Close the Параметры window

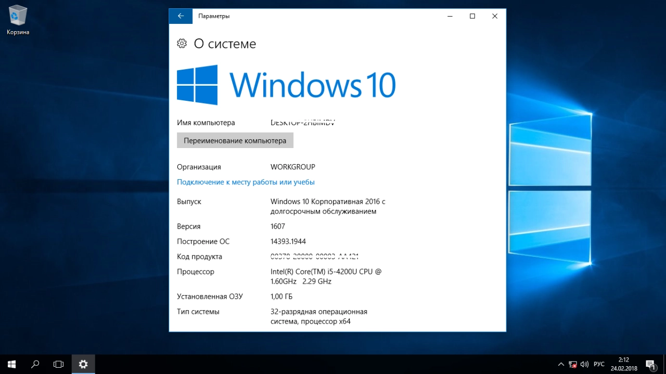point(495,16)
